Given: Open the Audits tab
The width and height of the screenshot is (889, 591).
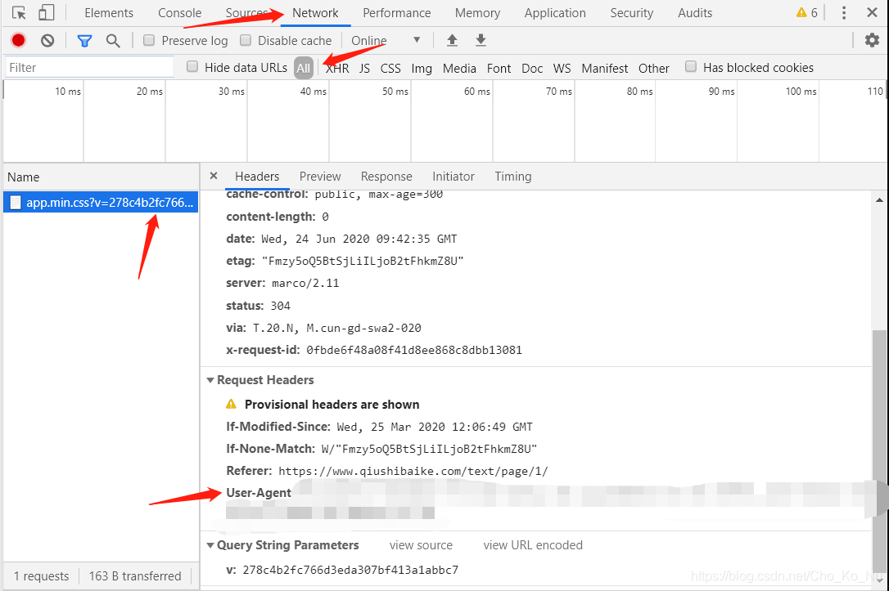Looking at the screenshot, I should click(x=695, y=13).
